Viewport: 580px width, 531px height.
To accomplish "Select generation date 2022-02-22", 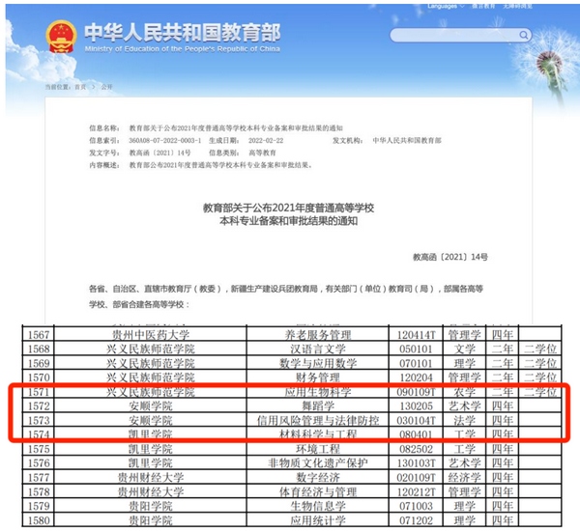I will [266, 140].
